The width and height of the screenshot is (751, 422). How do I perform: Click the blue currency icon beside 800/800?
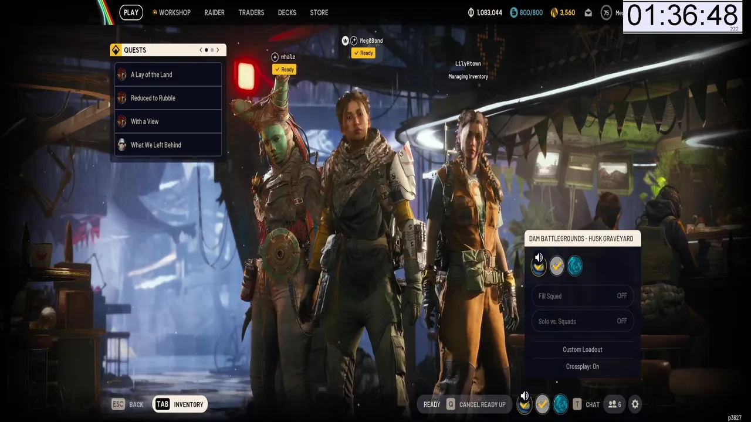[x=514, y=12]
